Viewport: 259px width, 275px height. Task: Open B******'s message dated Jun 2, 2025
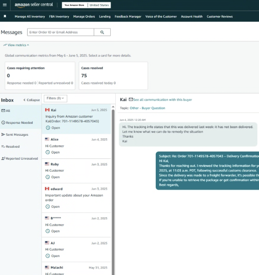click(76, 225)
